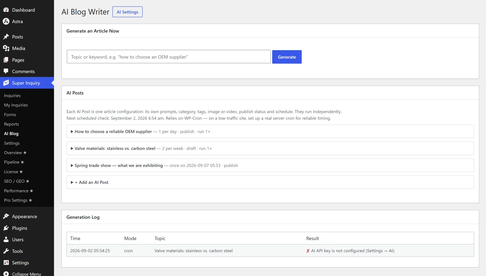486x276 pixels.
Task: Click the 'Generation Log' panel heading
Action: click(x=83, y=217)
